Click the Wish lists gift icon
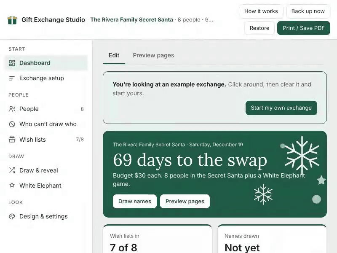 click(12, 140)
